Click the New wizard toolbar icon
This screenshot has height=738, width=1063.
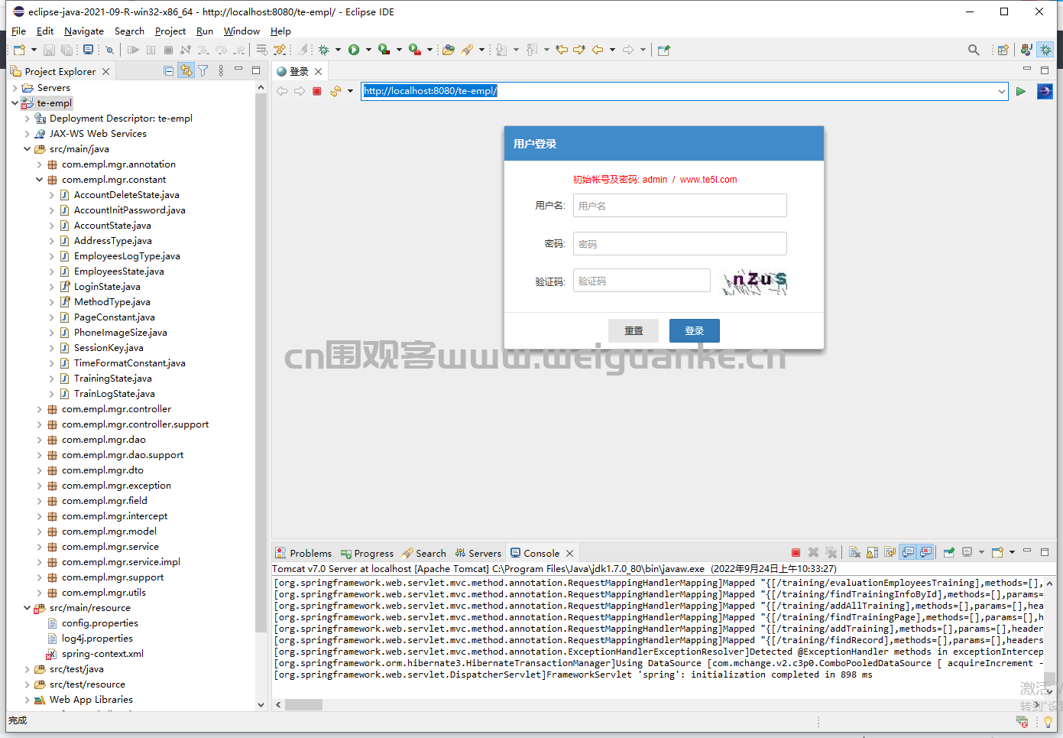[20, 50]
